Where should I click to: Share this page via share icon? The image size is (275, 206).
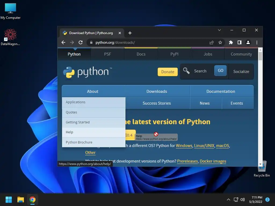pyautogui.click(x=212, y=42)
